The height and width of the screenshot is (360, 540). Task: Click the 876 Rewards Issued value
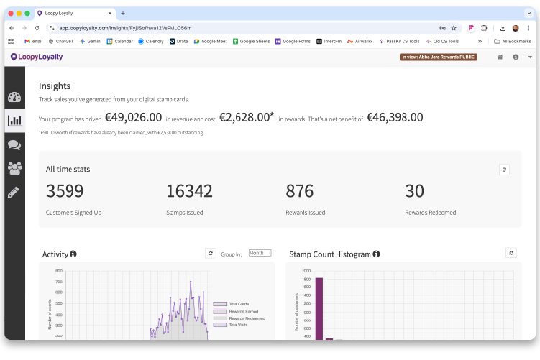click(300, 191)
